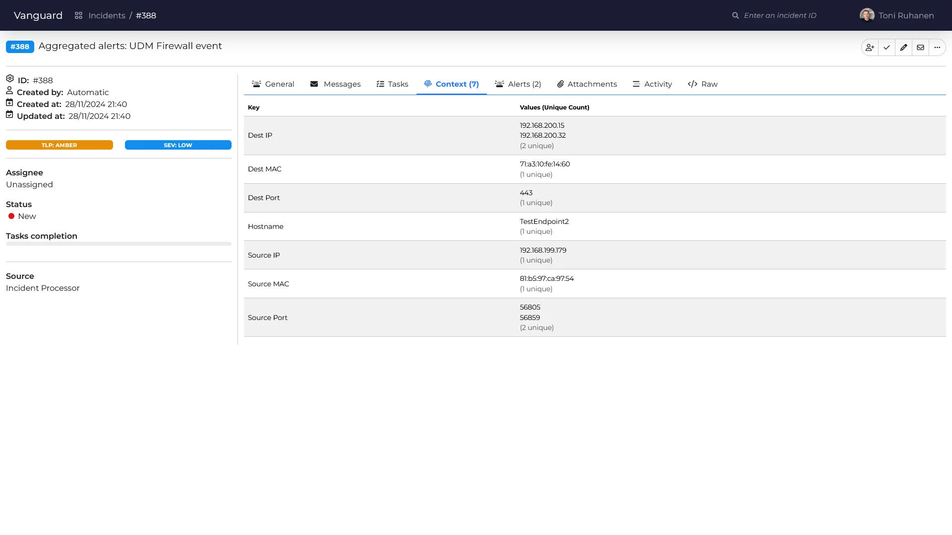Click the SEV: LOW badge
This screenshot has height=535, width=952.
(178, 145)
